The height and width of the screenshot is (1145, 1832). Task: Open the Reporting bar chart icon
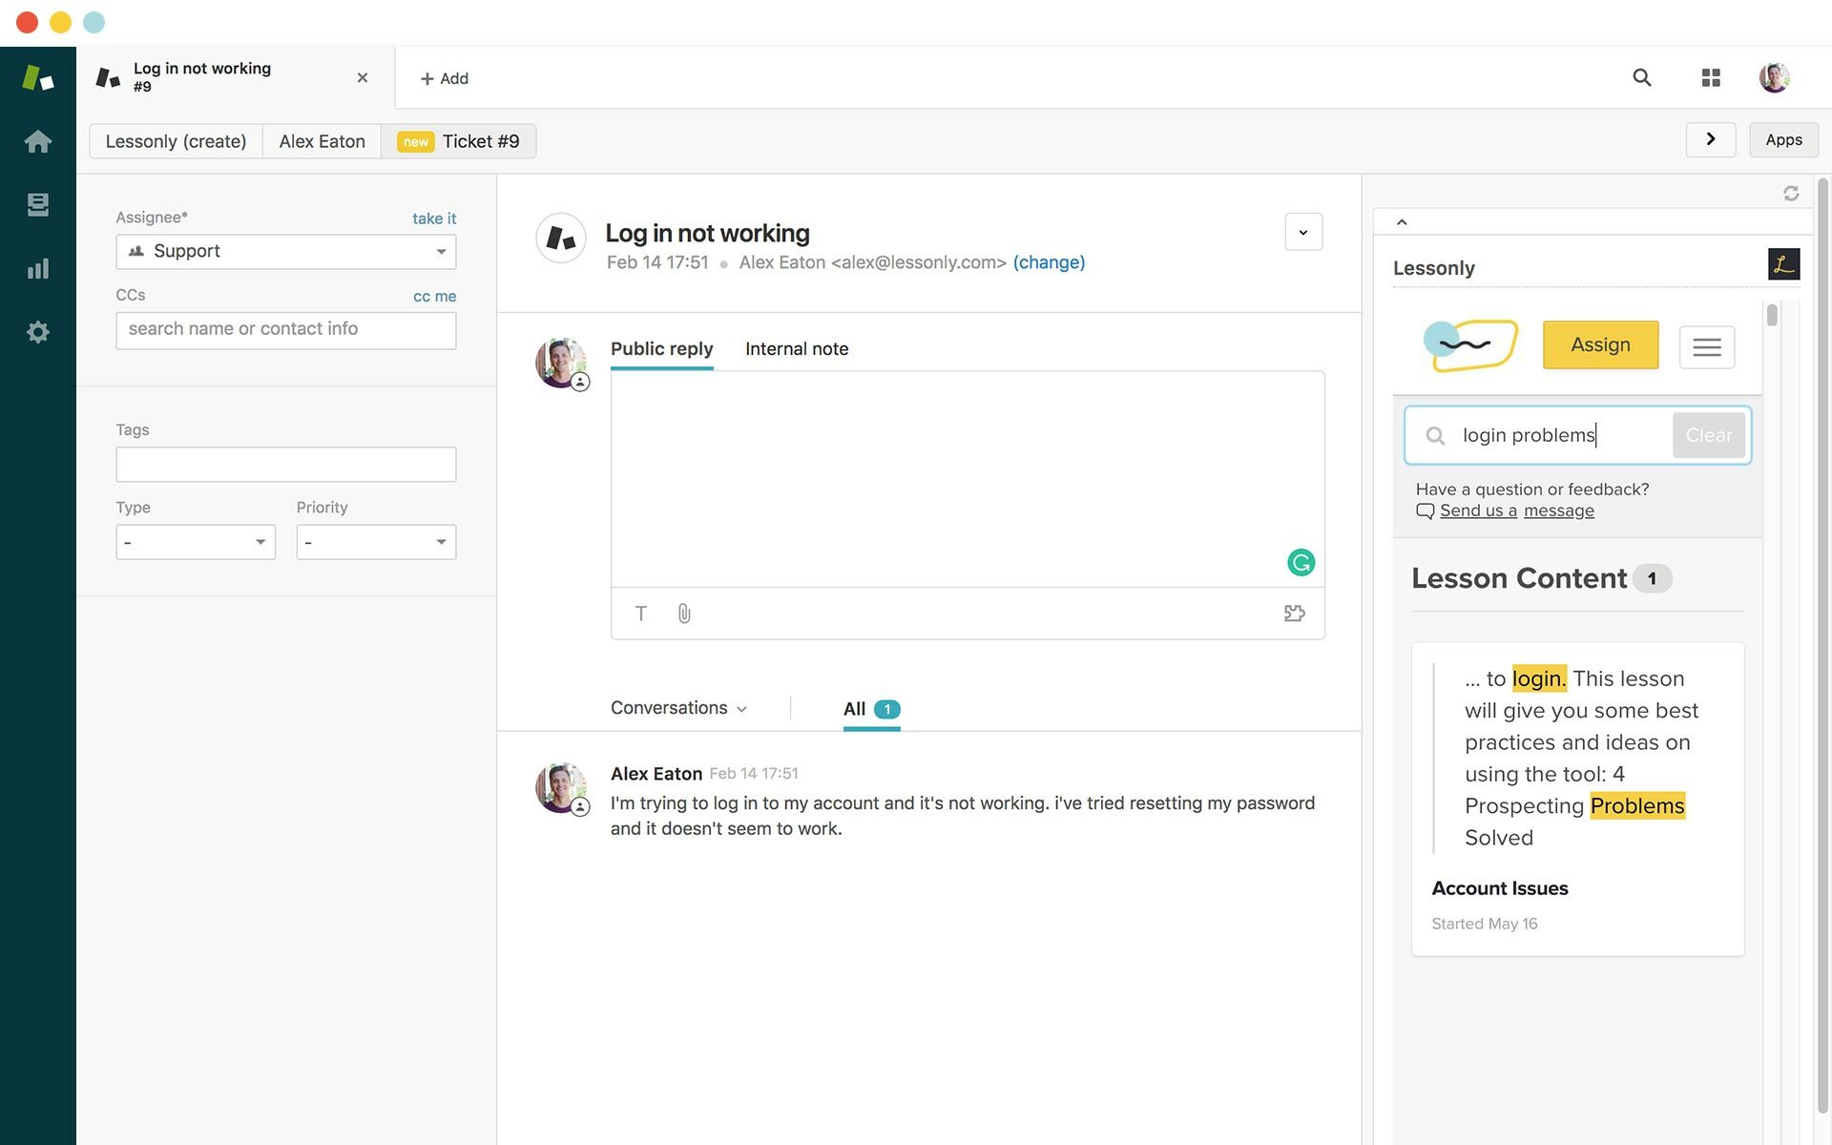tap(37, 269)
